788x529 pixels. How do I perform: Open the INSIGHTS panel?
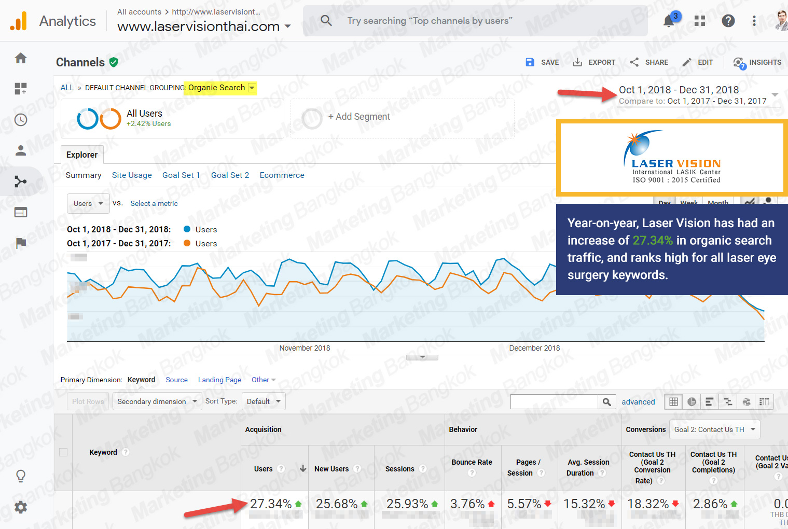[757, 62]
